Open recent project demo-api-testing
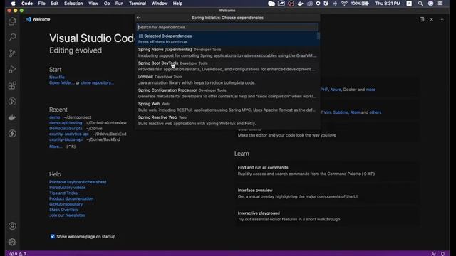This screenshot has width=456, height=256. pyautogui.click(x=66, y=123)
